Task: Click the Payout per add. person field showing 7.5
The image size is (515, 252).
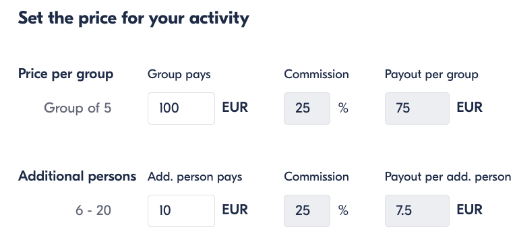Action: pos(417,211)
